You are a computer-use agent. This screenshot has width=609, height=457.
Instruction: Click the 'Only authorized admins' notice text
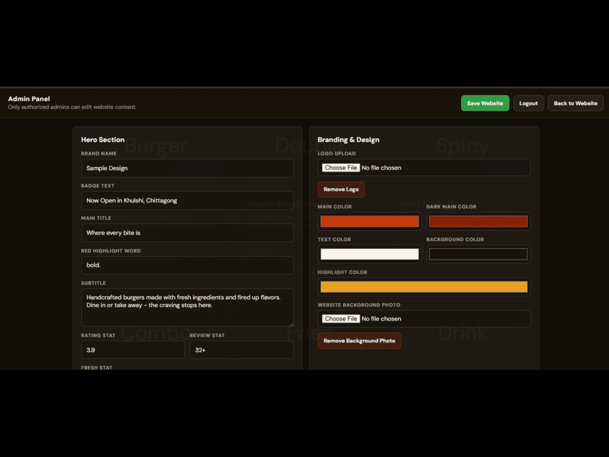(x=72, y=107)
